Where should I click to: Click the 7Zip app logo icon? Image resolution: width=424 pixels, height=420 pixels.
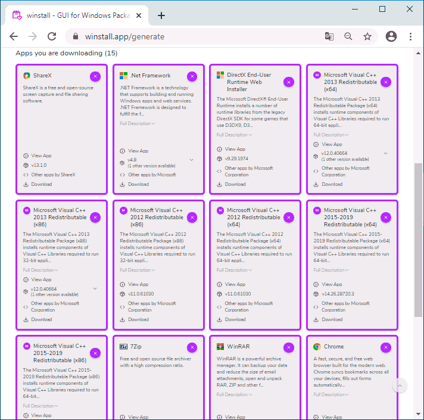pos(124,347)
